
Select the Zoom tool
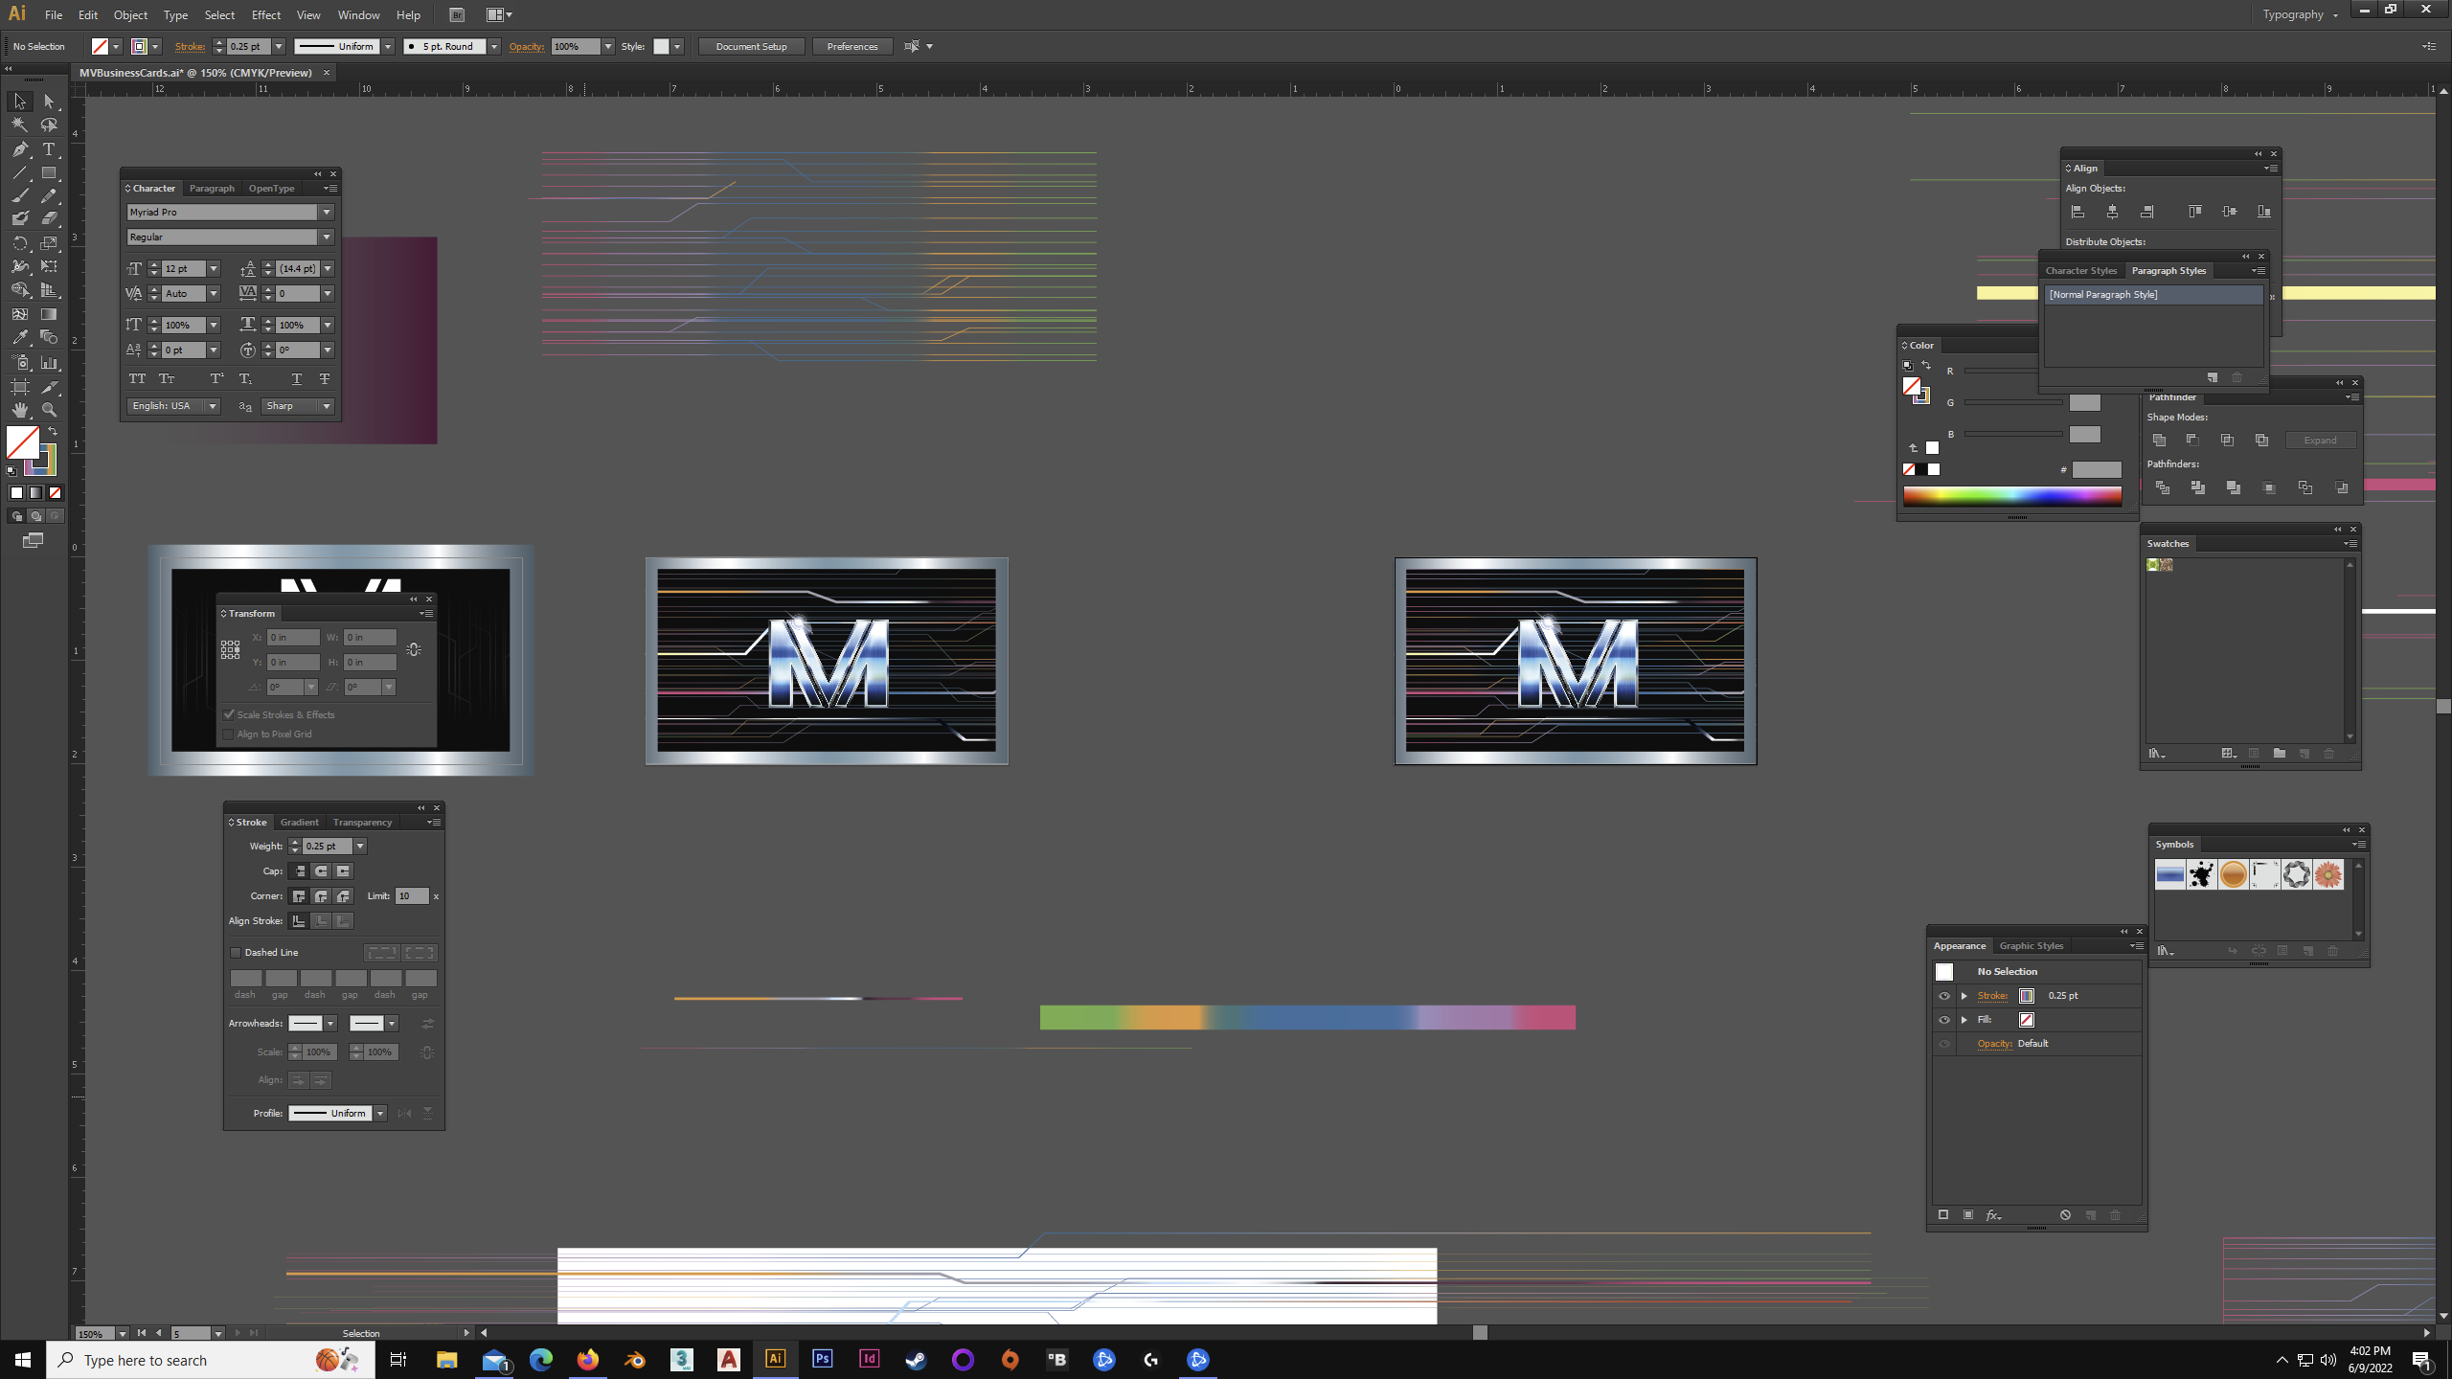click(x=49, y=410)
